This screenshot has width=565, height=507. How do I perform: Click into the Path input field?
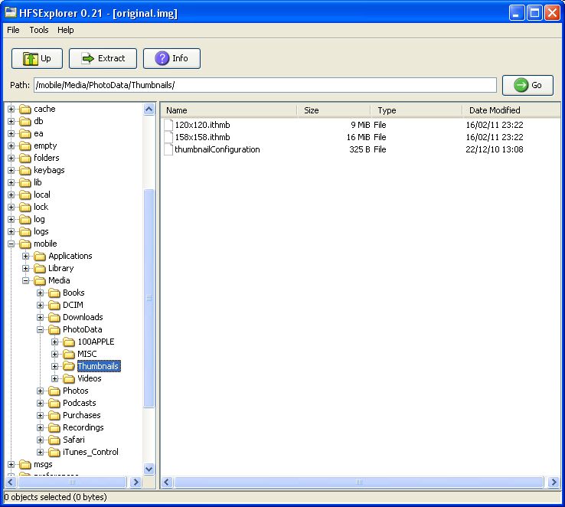(265, 86)
